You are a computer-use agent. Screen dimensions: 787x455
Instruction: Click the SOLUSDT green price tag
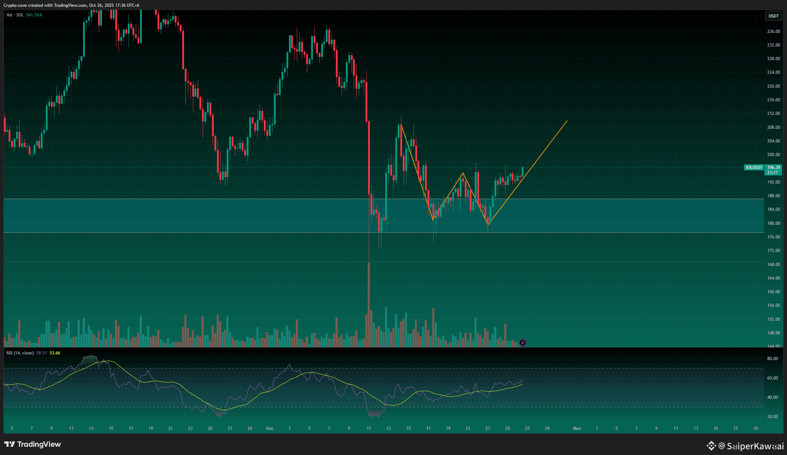753,168
